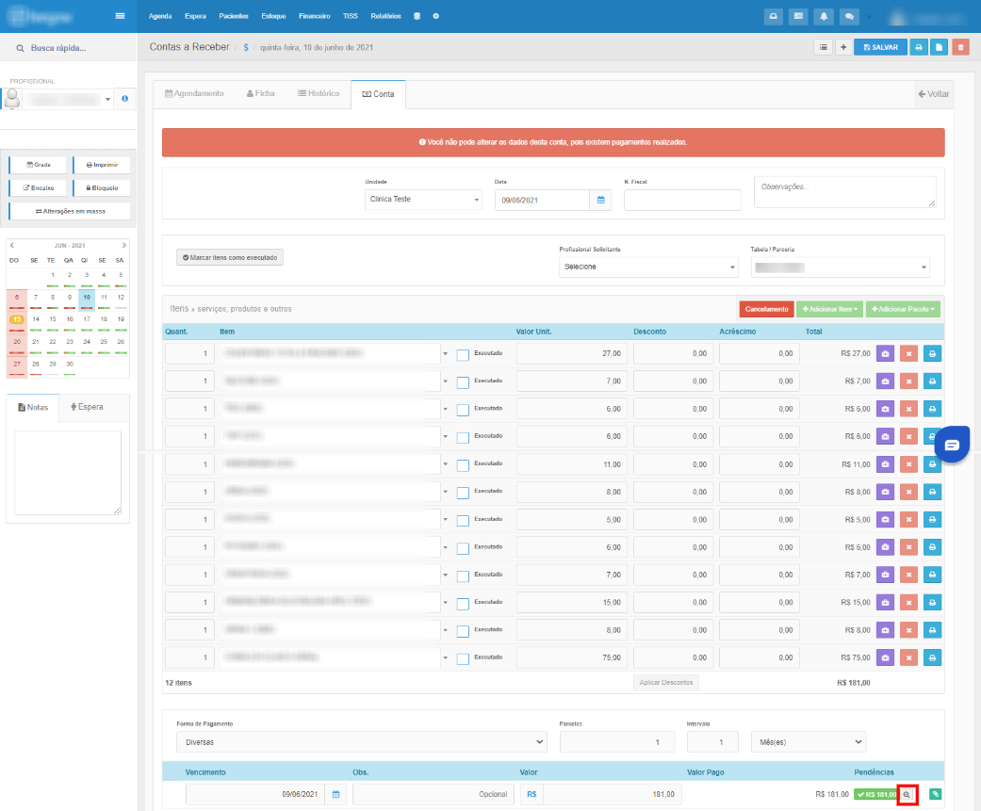Click the red Cancelamento button
Screen dimensions: 981x811
[x=766, y=309]
